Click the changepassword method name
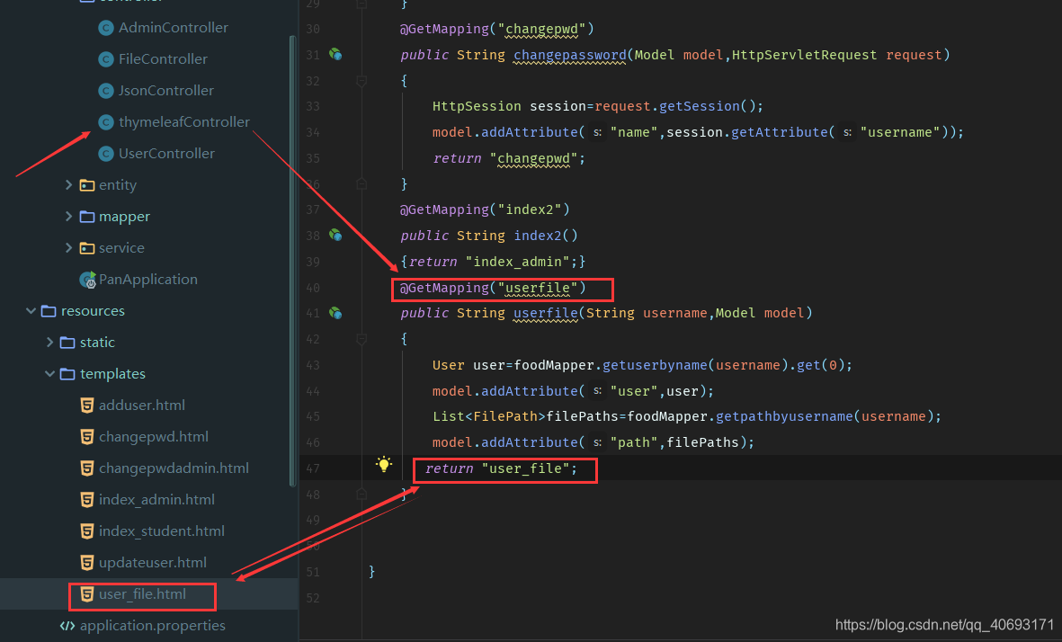The height and width of the screenshot is (642, 1062). click(569, 55)
